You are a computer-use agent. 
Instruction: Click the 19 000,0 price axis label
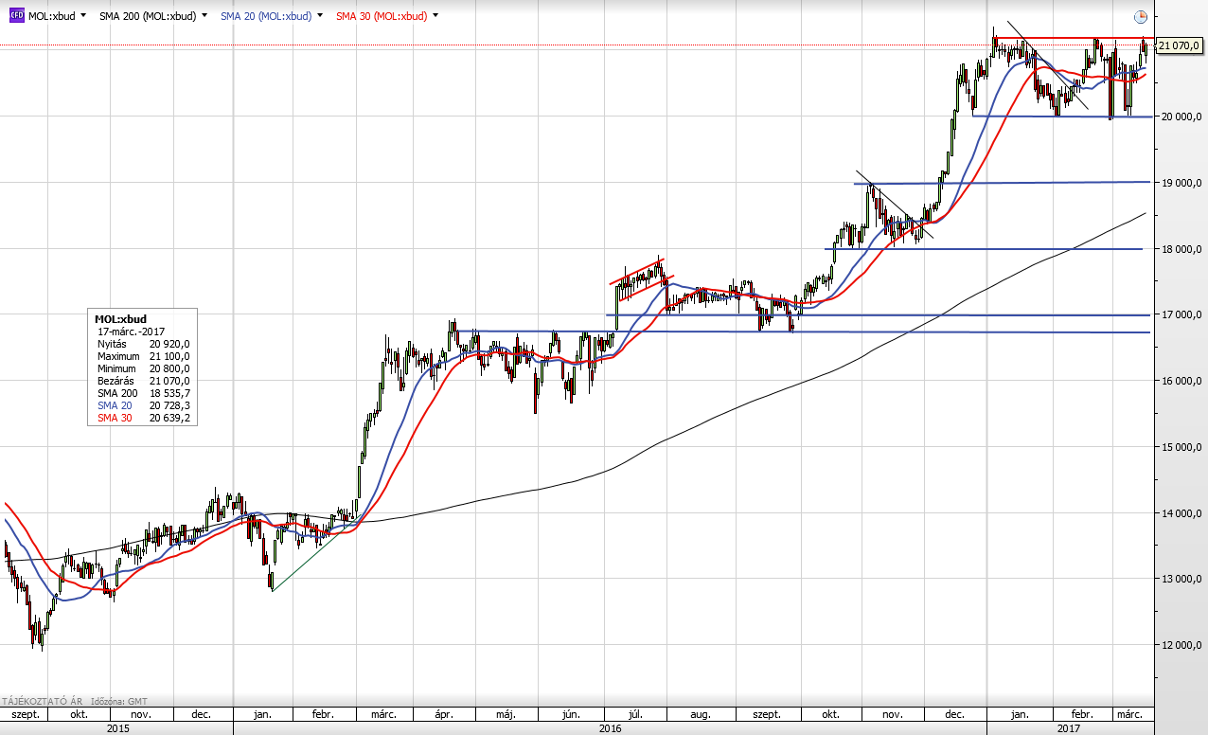click(x=1180, y=183)
